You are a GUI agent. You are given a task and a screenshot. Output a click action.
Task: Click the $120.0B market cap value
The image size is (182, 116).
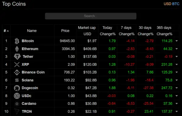click(90, 65)
